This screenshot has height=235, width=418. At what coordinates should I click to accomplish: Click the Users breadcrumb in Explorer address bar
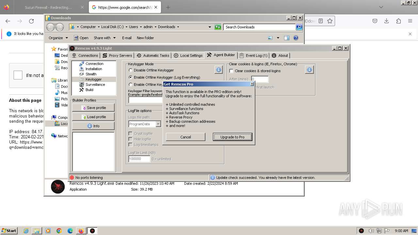tap(133, 27)
